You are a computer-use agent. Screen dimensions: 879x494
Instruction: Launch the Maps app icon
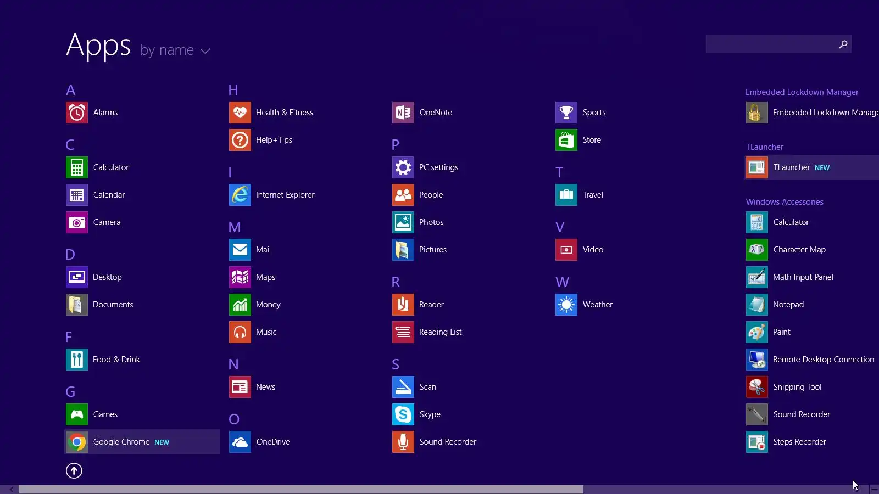tap(240, 277)
